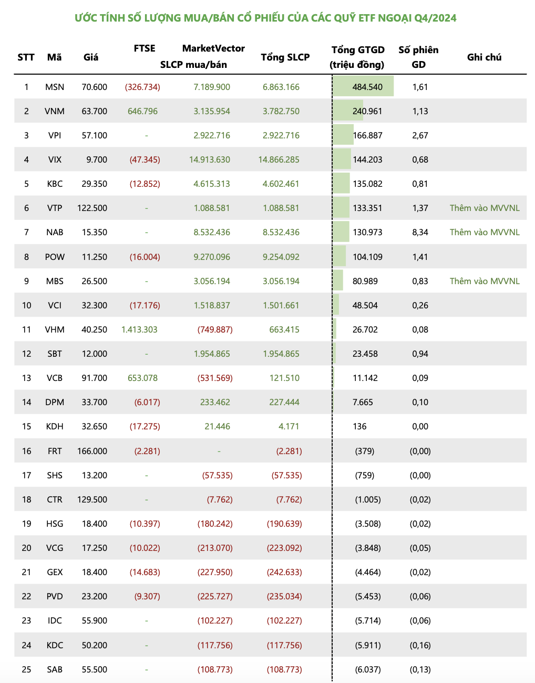
Task: Select the VIX price cell 9.700
Action: (x=97, y=159)
